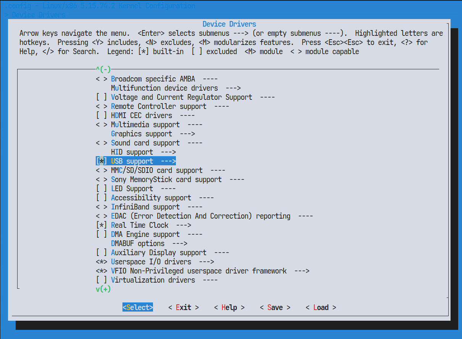462x339 pixels.
Task: Click the Load button
Action: [x=321, y=307]
